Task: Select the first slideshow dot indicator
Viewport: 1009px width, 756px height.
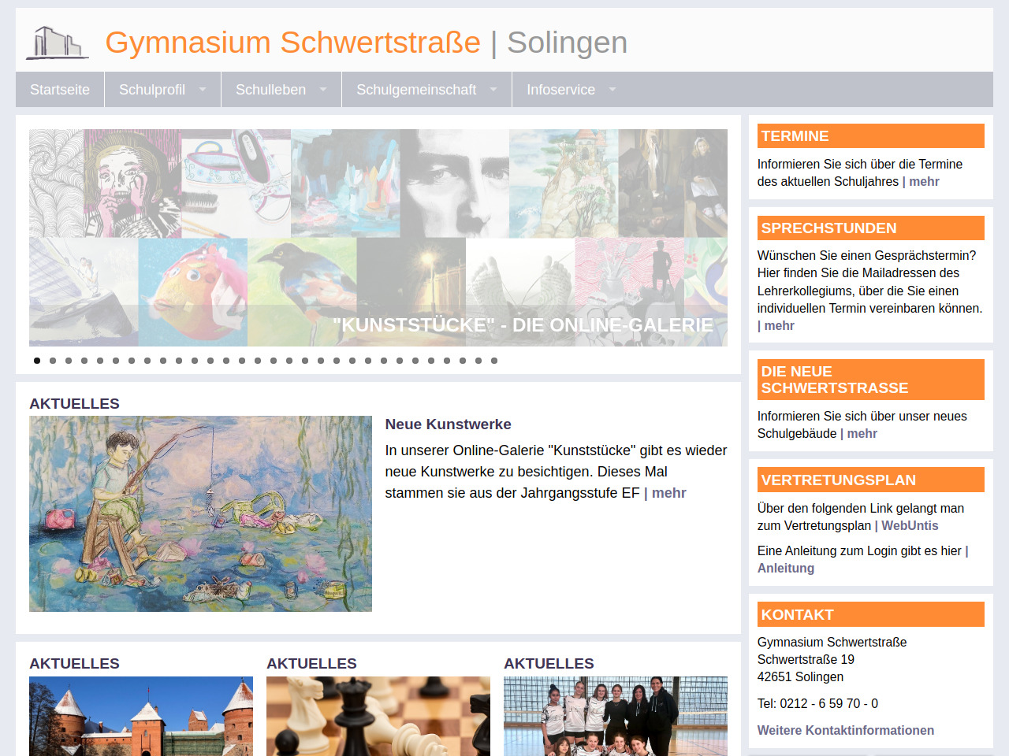Action: tap(37, 361)
